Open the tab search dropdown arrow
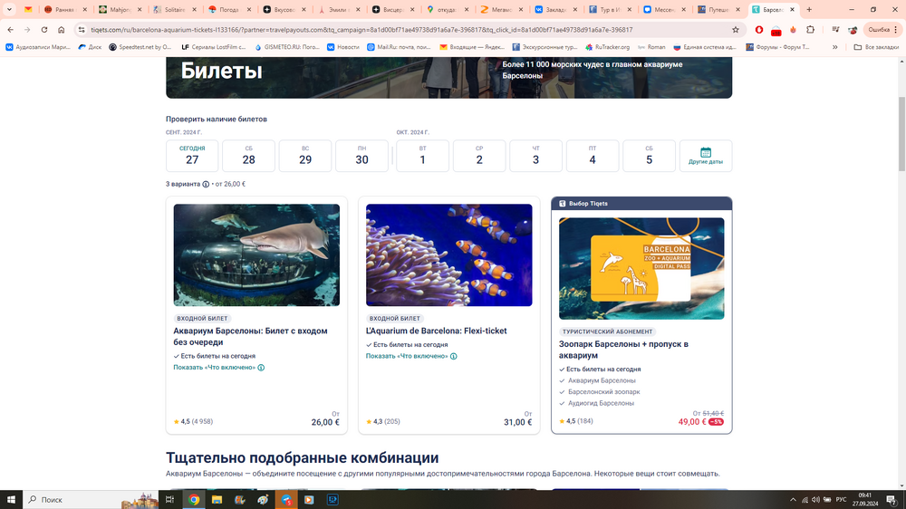 (x=9, y=9)
